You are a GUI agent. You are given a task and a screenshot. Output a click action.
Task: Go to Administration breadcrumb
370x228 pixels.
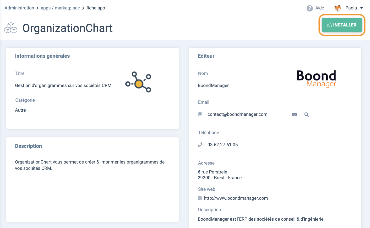click(19, 8)
